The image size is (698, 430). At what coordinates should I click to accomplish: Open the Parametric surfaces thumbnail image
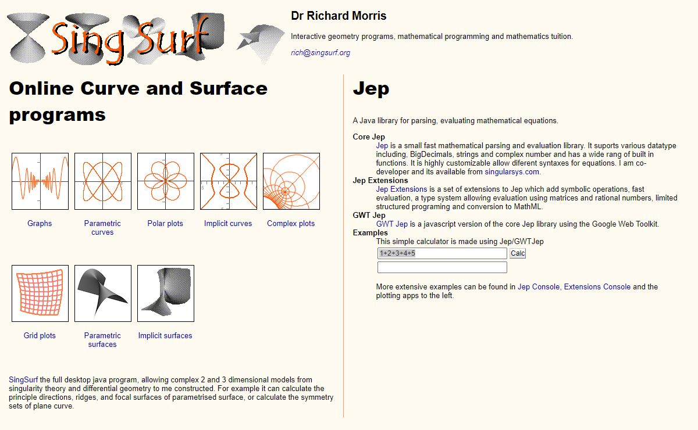(x=103, y=293)
